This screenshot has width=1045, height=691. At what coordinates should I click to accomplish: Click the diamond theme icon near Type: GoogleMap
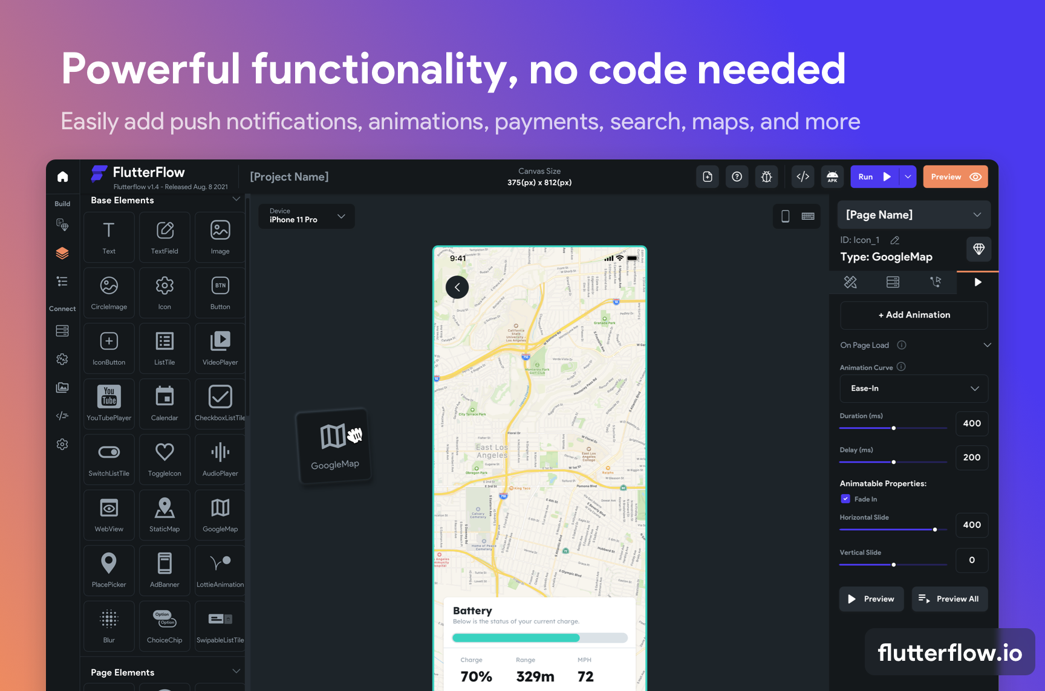click(978, 249)
